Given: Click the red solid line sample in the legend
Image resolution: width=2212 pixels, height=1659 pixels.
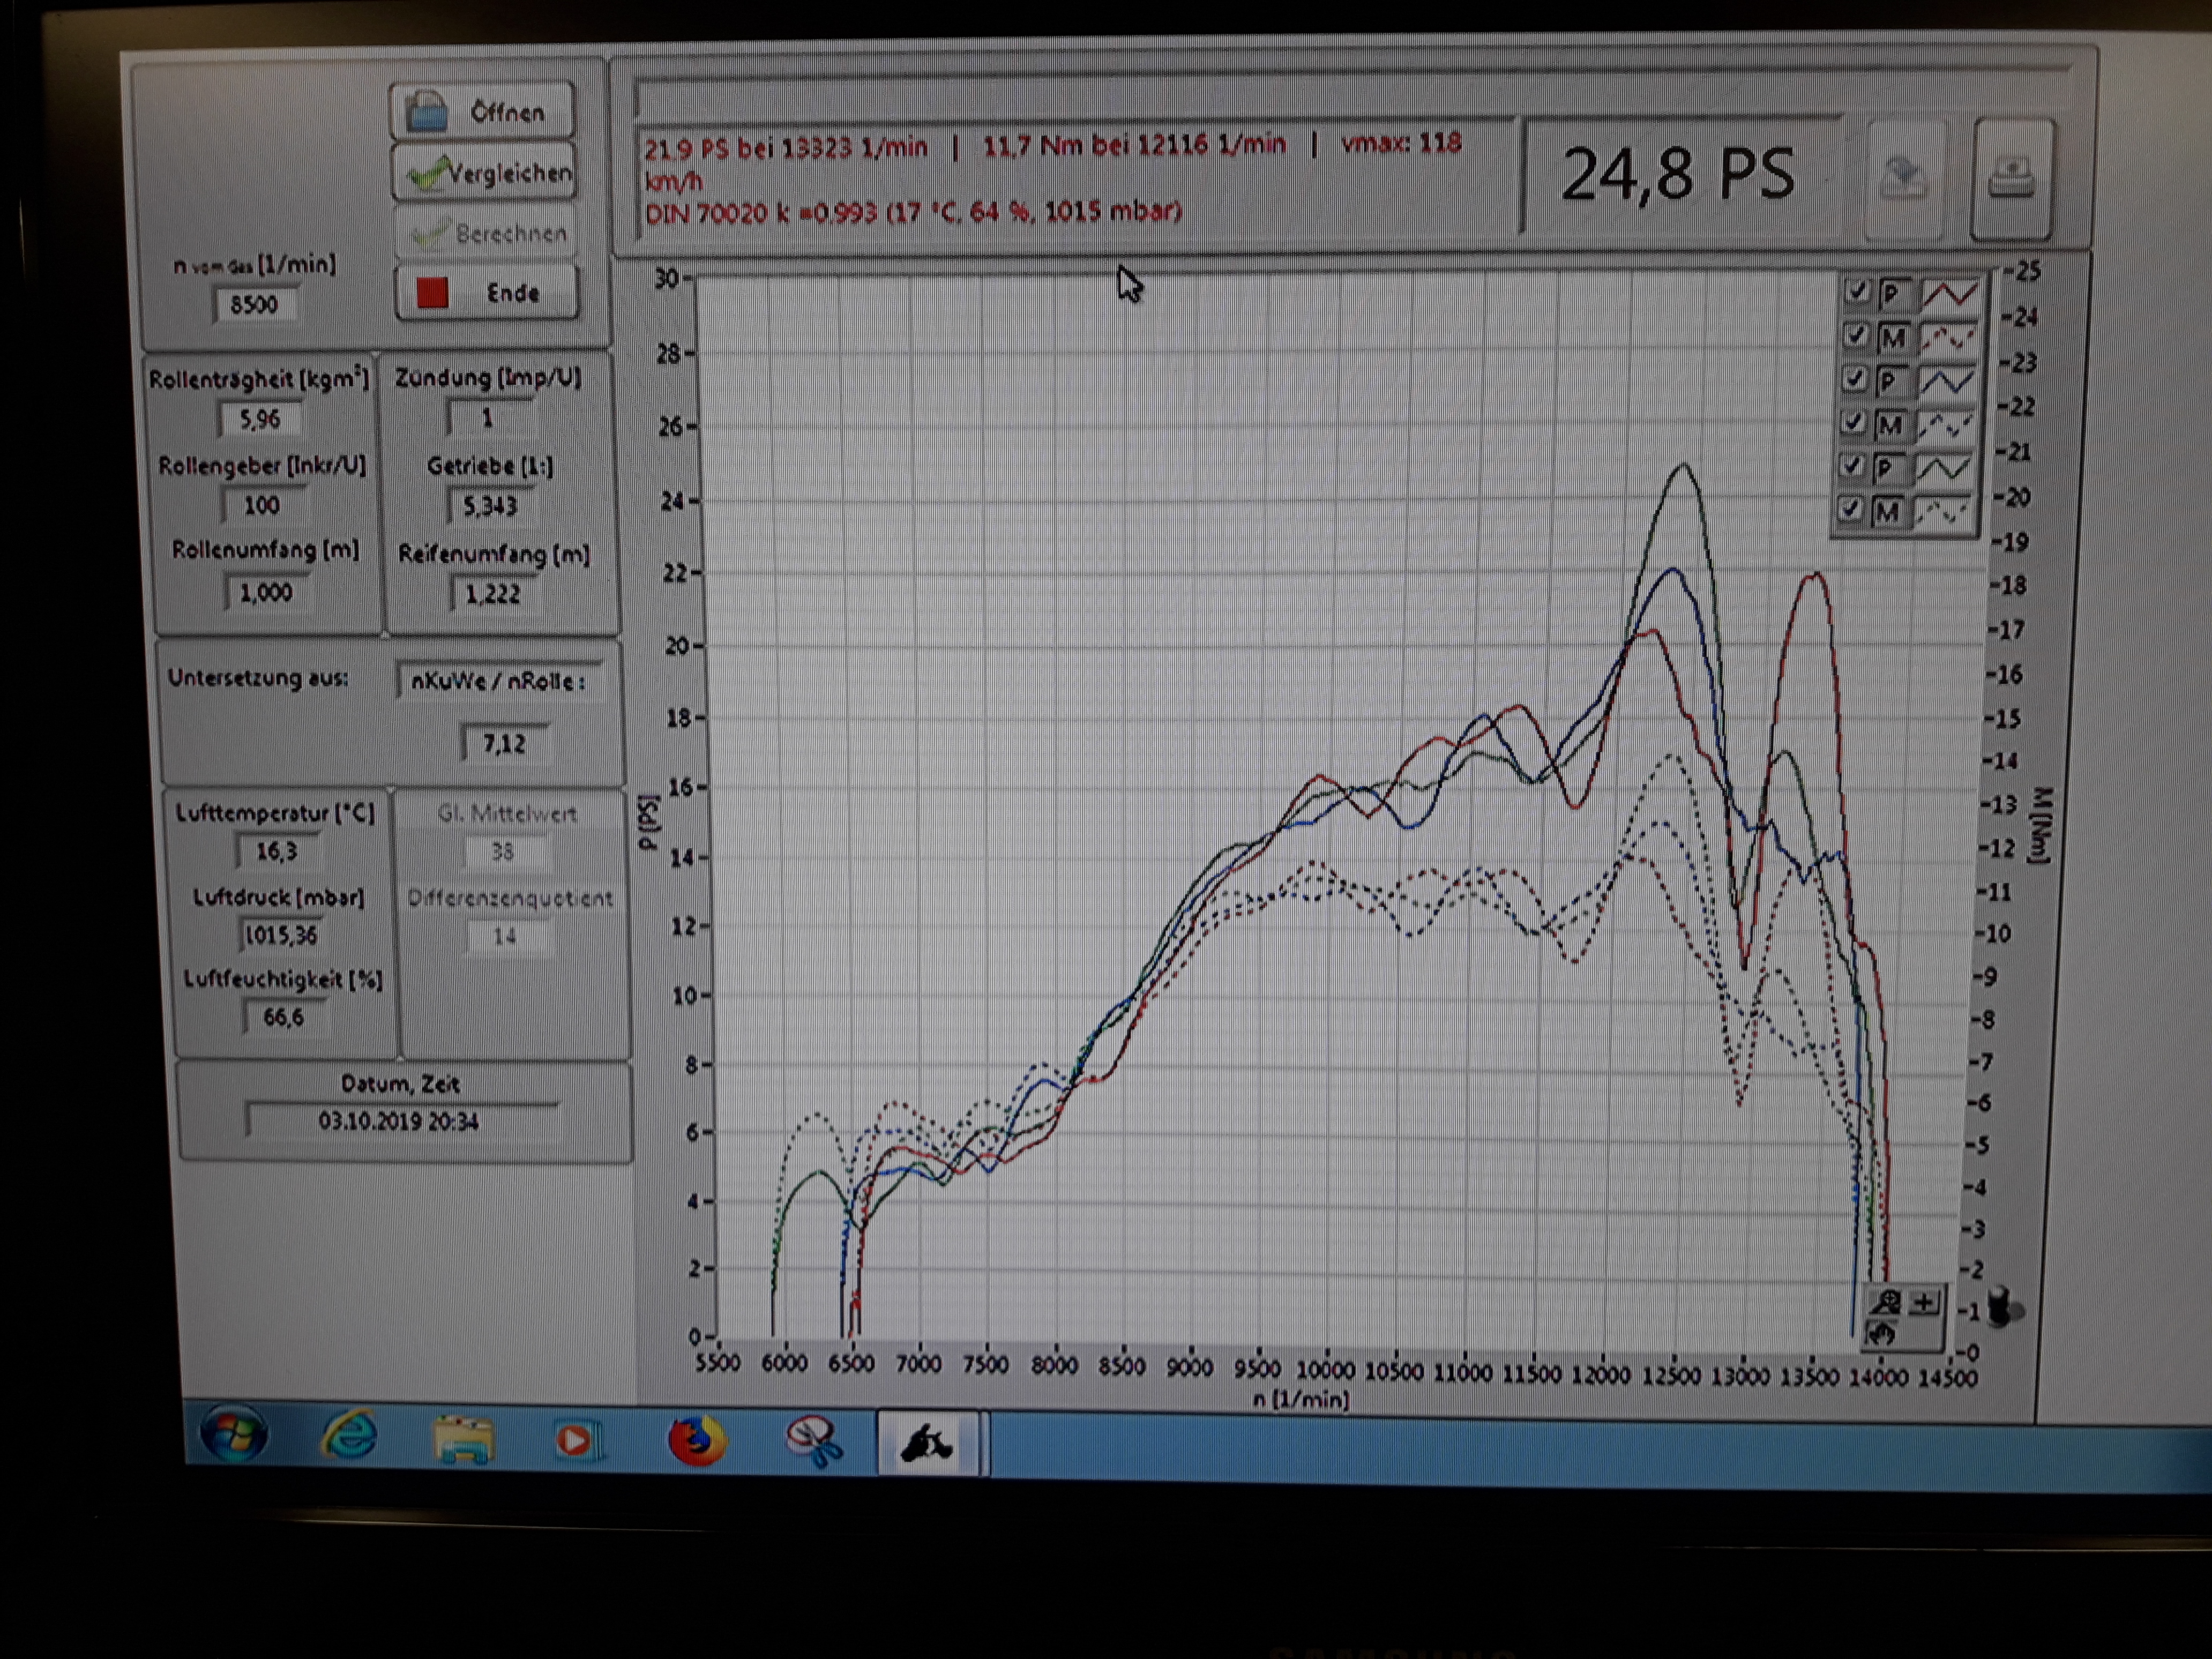Looking at the screenshot, I should [1950, 294].
